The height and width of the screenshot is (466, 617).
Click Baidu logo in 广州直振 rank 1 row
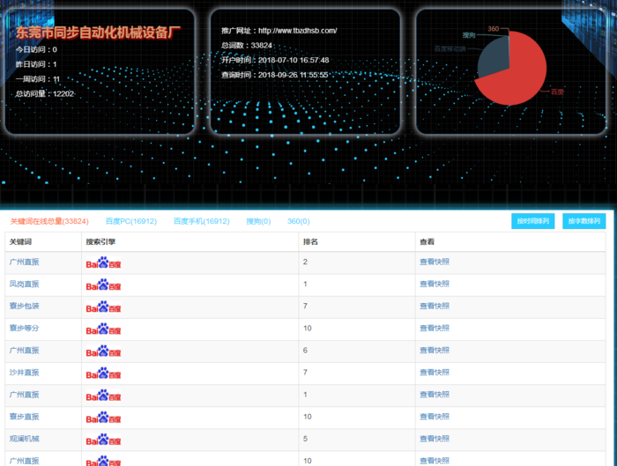point(103,396)
